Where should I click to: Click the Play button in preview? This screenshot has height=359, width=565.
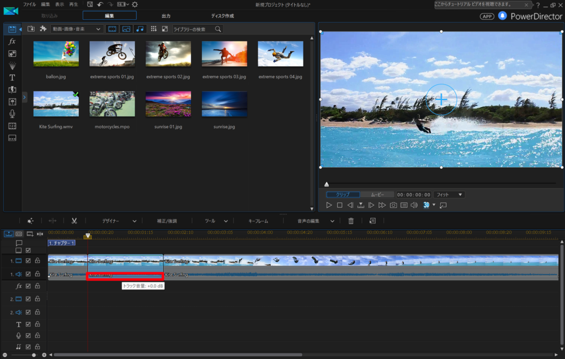(x=329, y=205)
